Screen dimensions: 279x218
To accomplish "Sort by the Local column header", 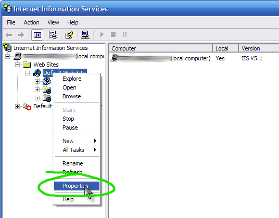I will pyautogui.click(x=225, y=48).
